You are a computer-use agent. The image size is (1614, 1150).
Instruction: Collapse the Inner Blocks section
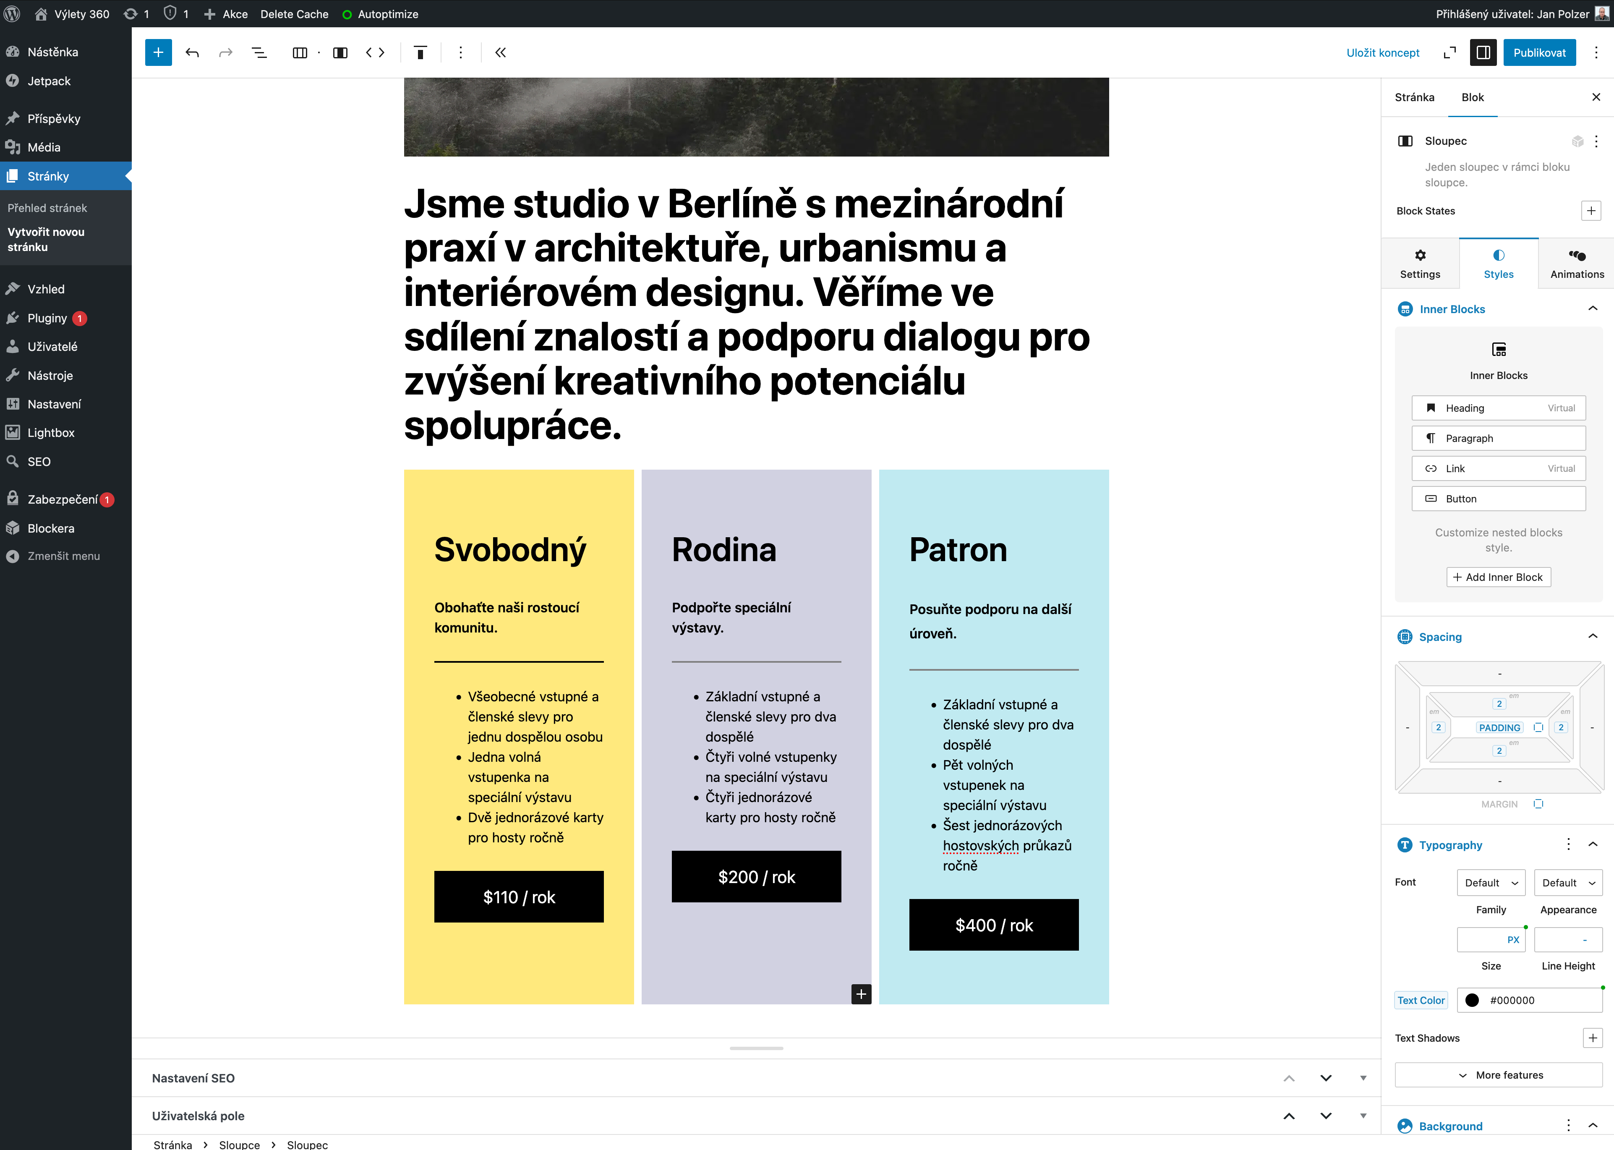pyautogui.click(x=1593, y=308)
